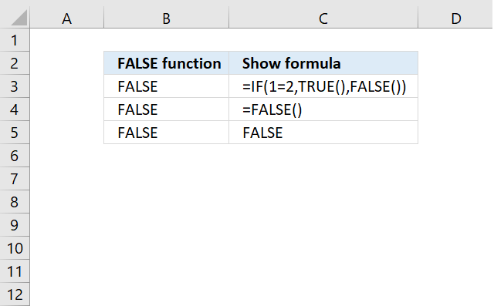The height and width of the screenshot is (306, 494).
Task: Select row 10 header
Action: tap(15, 248)
